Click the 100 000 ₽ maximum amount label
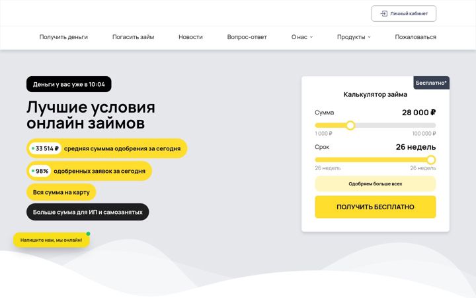This screenshot has width=476, height=298. point(424,134)
